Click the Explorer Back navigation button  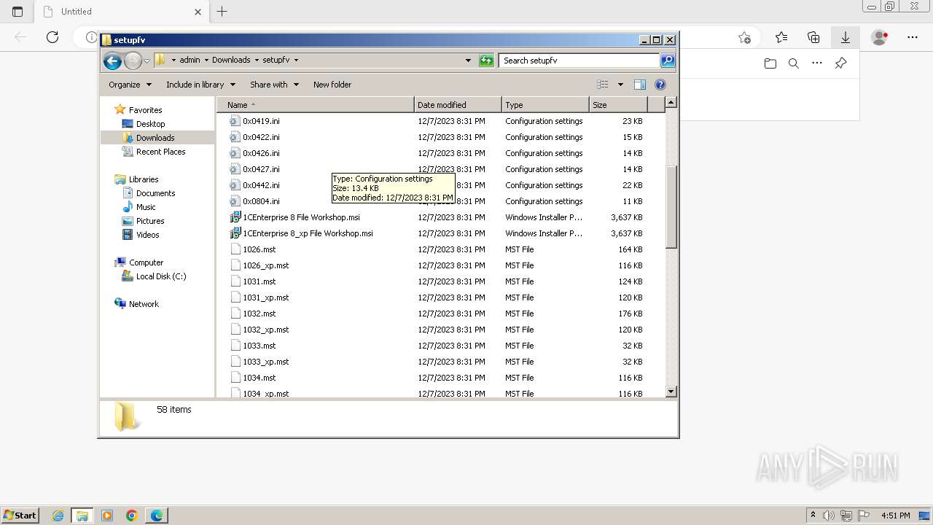point(112,61)
